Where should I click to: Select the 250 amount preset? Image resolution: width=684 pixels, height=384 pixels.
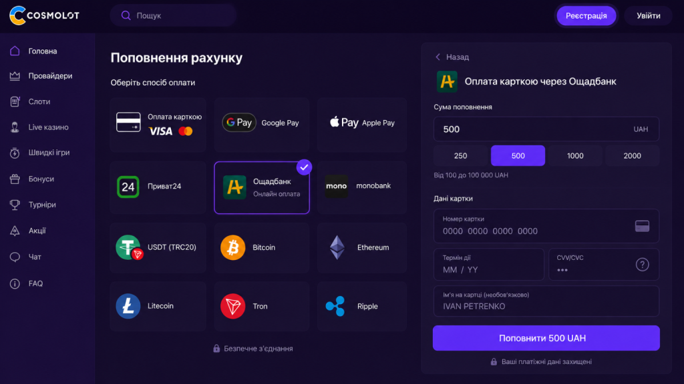461,155
